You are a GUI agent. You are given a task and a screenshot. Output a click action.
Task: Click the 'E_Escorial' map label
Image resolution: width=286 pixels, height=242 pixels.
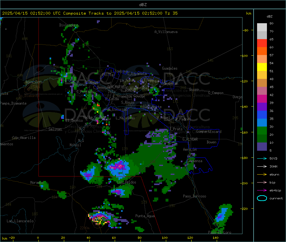pyautogui.click(x=118, y=109)
